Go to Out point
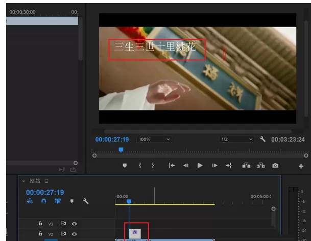 point(229,166)
